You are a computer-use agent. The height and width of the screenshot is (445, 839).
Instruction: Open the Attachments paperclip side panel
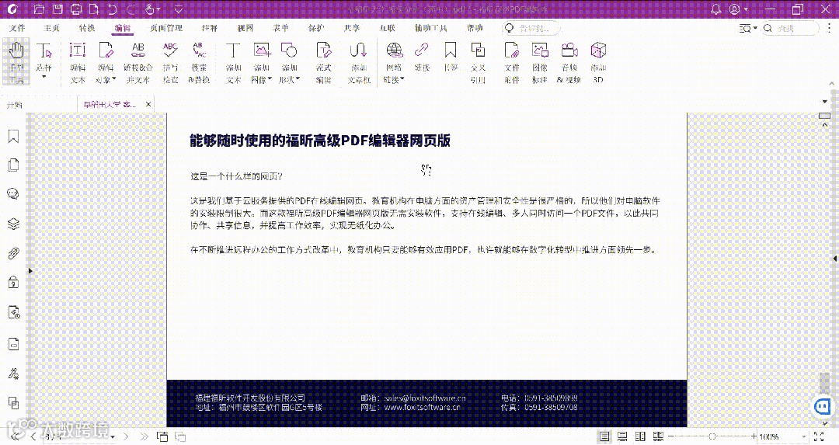coord(13,253)
